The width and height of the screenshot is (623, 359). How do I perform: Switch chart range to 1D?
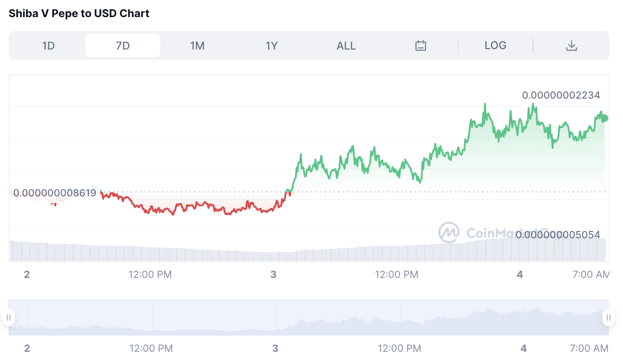tap(48, 45)
